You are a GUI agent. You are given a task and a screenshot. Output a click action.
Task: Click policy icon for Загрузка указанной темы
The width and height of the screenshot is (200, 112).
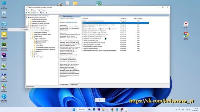[82, 49]
